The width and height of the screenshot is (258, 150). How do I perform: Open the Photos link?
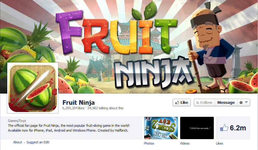tap(149, 143)
